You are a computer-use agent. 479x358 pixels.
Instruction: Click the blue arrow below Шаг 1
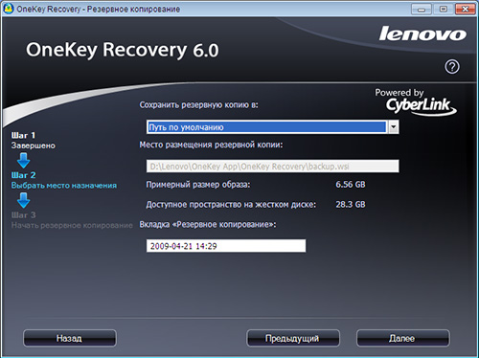(x=23, y=160)
